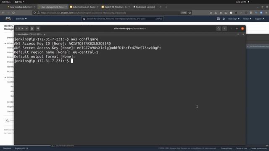
Task: Open the system clock showing Jul 2 23:13
Action: pyautogui.click(x=241, y=2)
